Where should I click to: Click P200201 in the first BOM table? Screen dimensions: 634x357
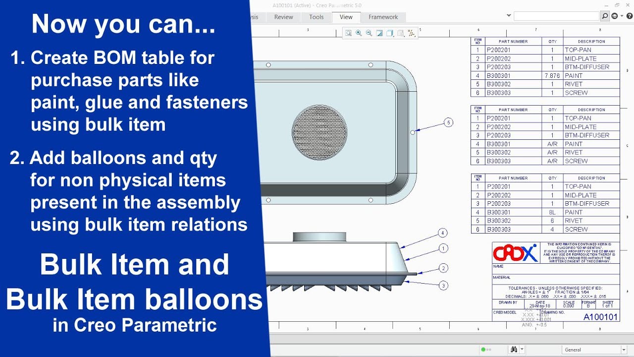click(x=498, y=50)
